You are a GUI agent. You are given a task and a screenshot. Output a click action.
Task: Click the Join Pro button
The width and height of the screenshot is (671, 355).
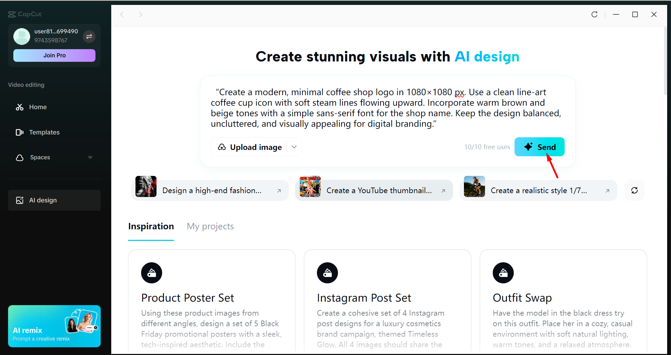pos(54,55)
